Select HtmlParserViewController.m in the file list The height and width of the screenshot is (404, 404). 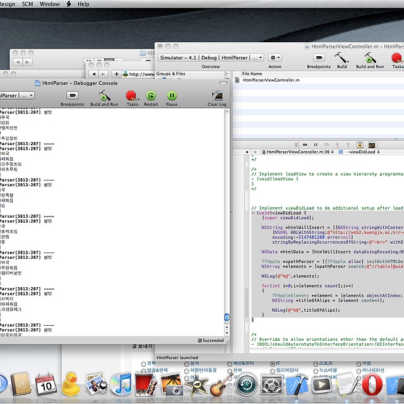(271, 80)
